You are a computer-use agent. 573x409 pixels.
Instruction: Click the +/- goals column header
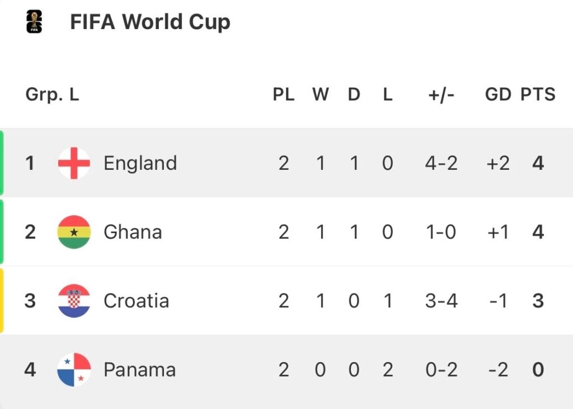(x=442, y=95)
